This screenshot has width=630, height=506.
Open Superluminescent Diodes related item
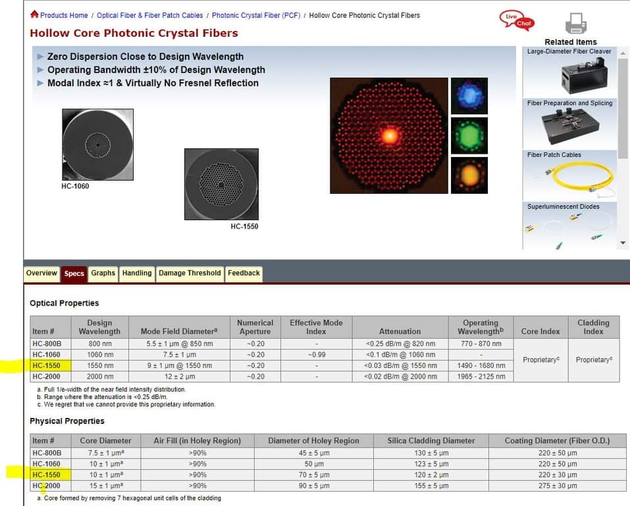point(569,228)
